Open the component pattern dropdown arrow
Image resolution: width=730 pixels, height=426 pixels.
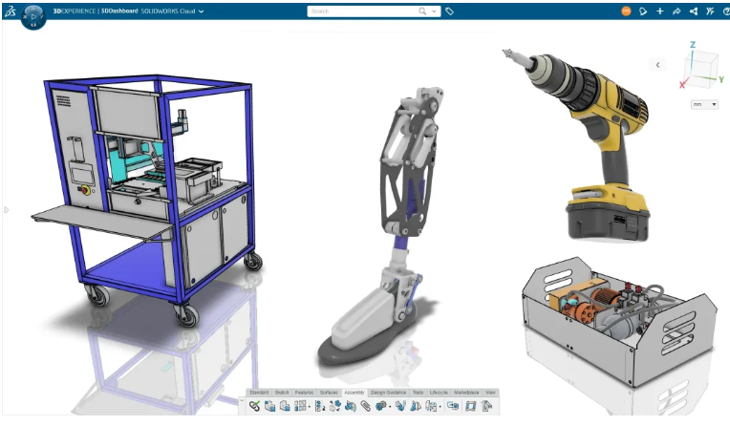pyautogui.click(x=310, y=407)
